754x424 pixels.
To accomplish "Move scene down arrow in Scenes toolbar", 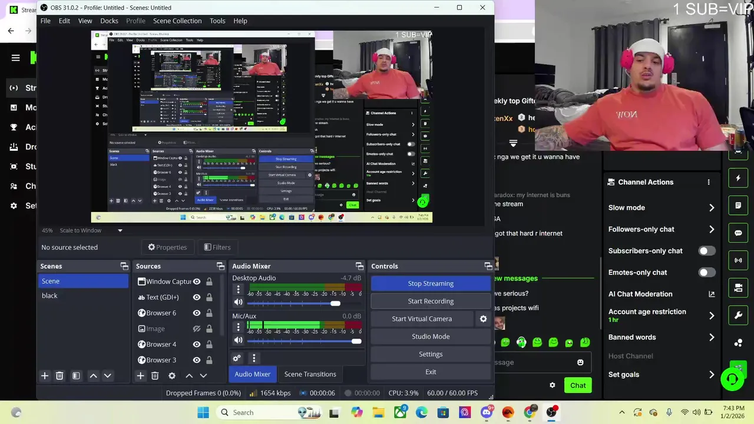I will (107, 376).
